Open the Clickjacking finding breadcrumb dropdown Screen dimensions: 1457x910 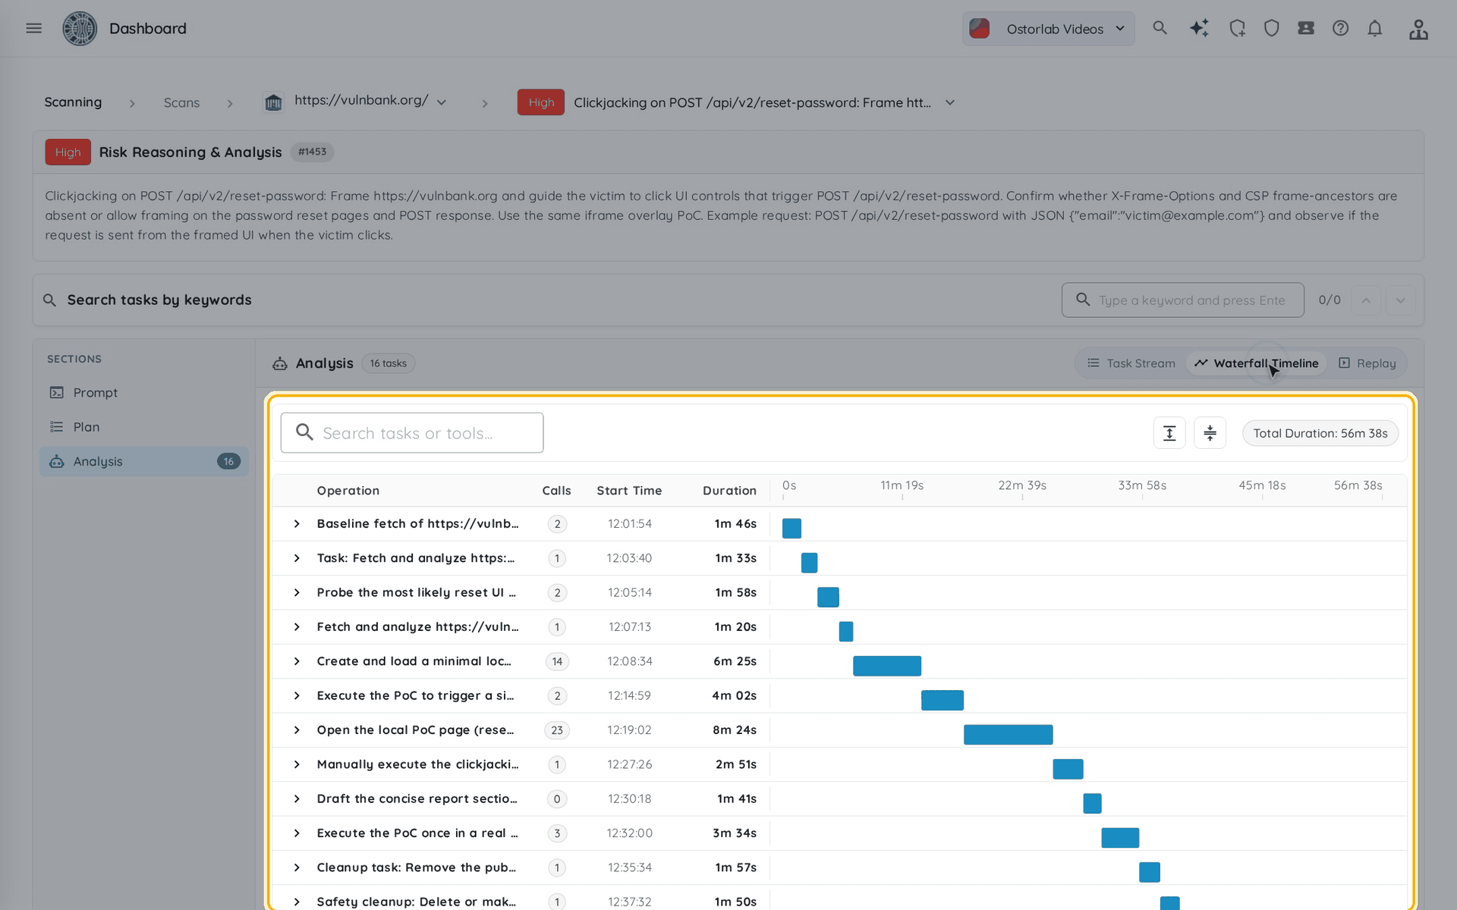[950, 102]
